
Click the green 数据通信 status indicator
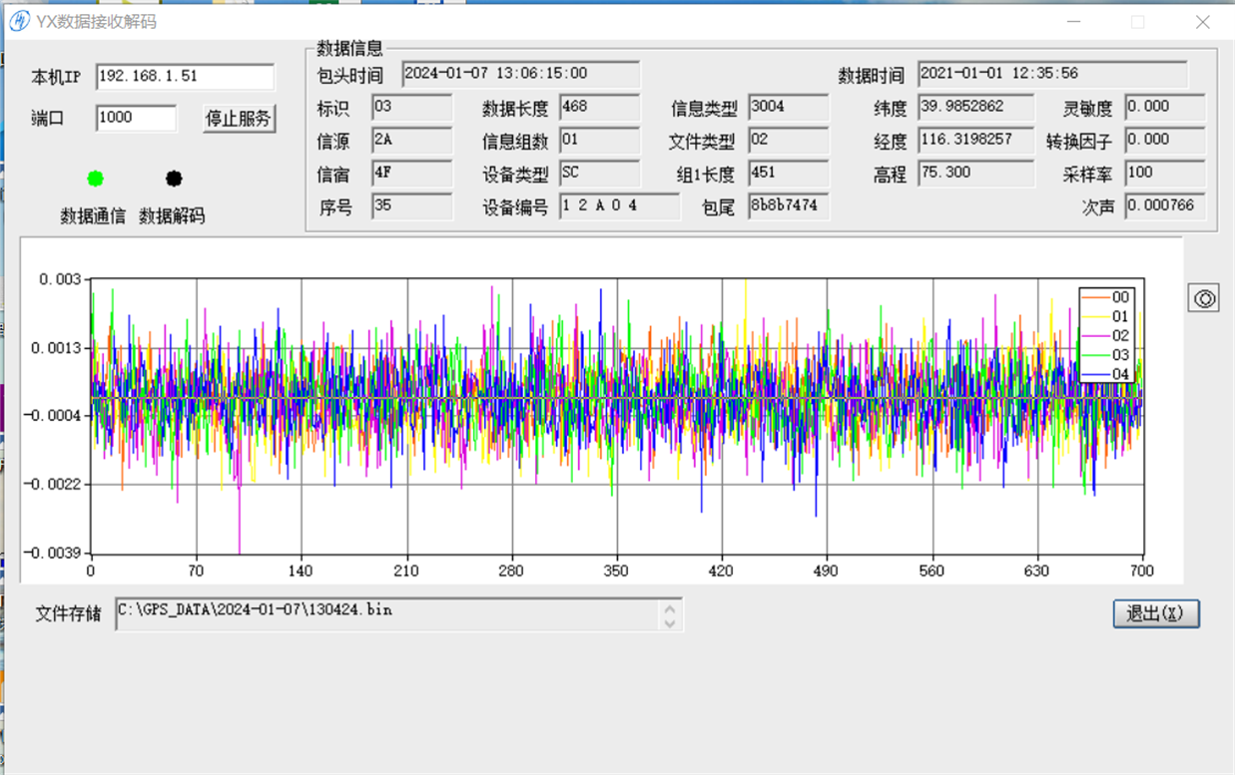[x=95, y=179]
